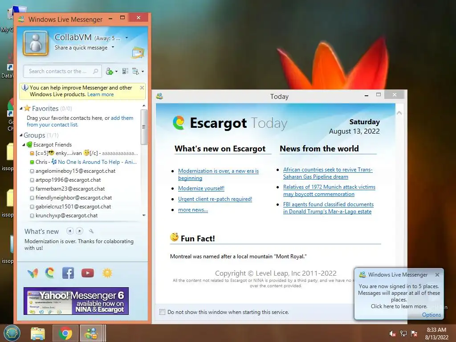Click Escargot logo in Today window
The width and height of the screenshot is (456, 342).
click(179, 123)
